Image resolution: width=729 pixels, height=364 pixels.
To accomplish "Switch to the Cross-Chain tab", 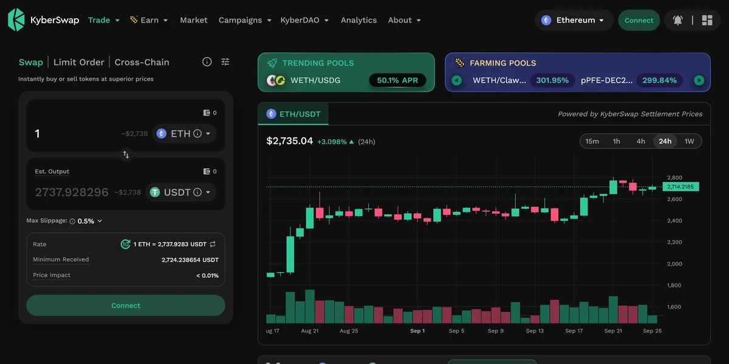I will [142, 62].
